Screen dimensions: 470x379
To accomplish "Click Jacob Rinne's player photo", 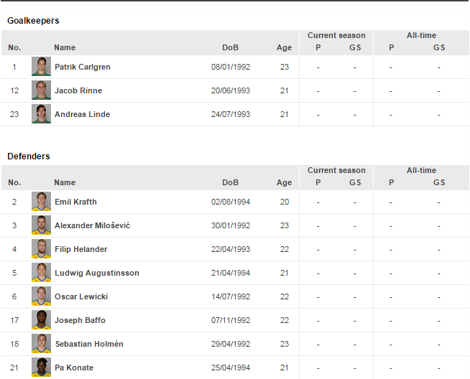I will [x=41, y=90].
